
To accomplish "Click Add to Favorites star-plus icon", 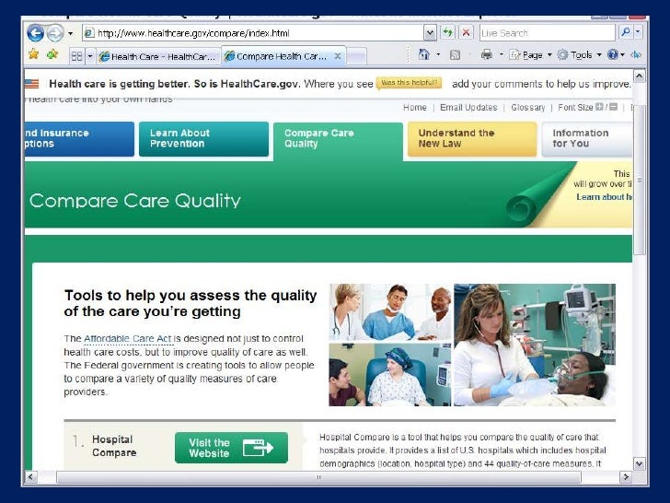I will (x=52, y=54).
